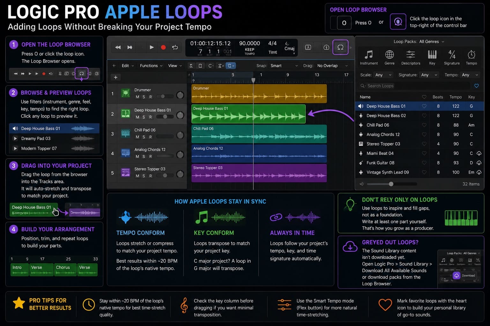Sort loops by the Beats column header
Screen dimensions: 490x326
tap(438, 97)
